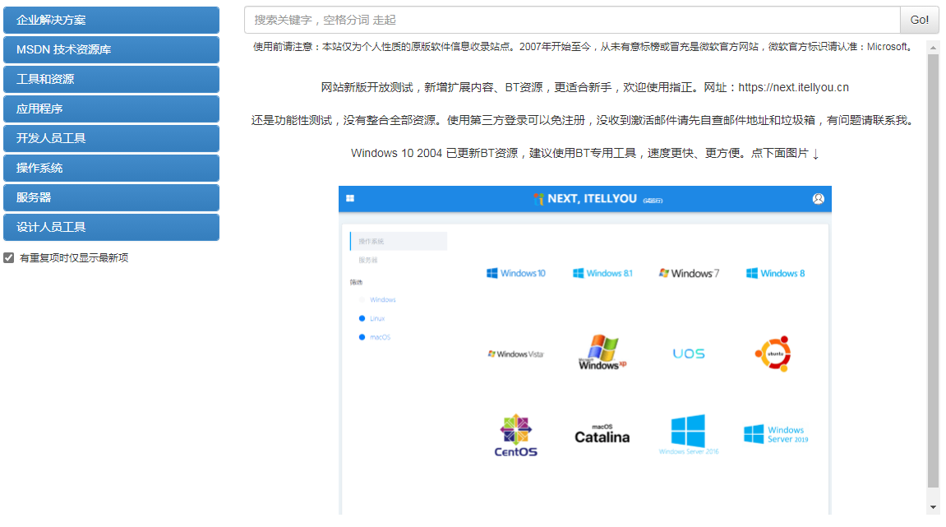The image size is (946, 527).
Task: Focus the keyword search field
Action: click(x=572, y=20)
